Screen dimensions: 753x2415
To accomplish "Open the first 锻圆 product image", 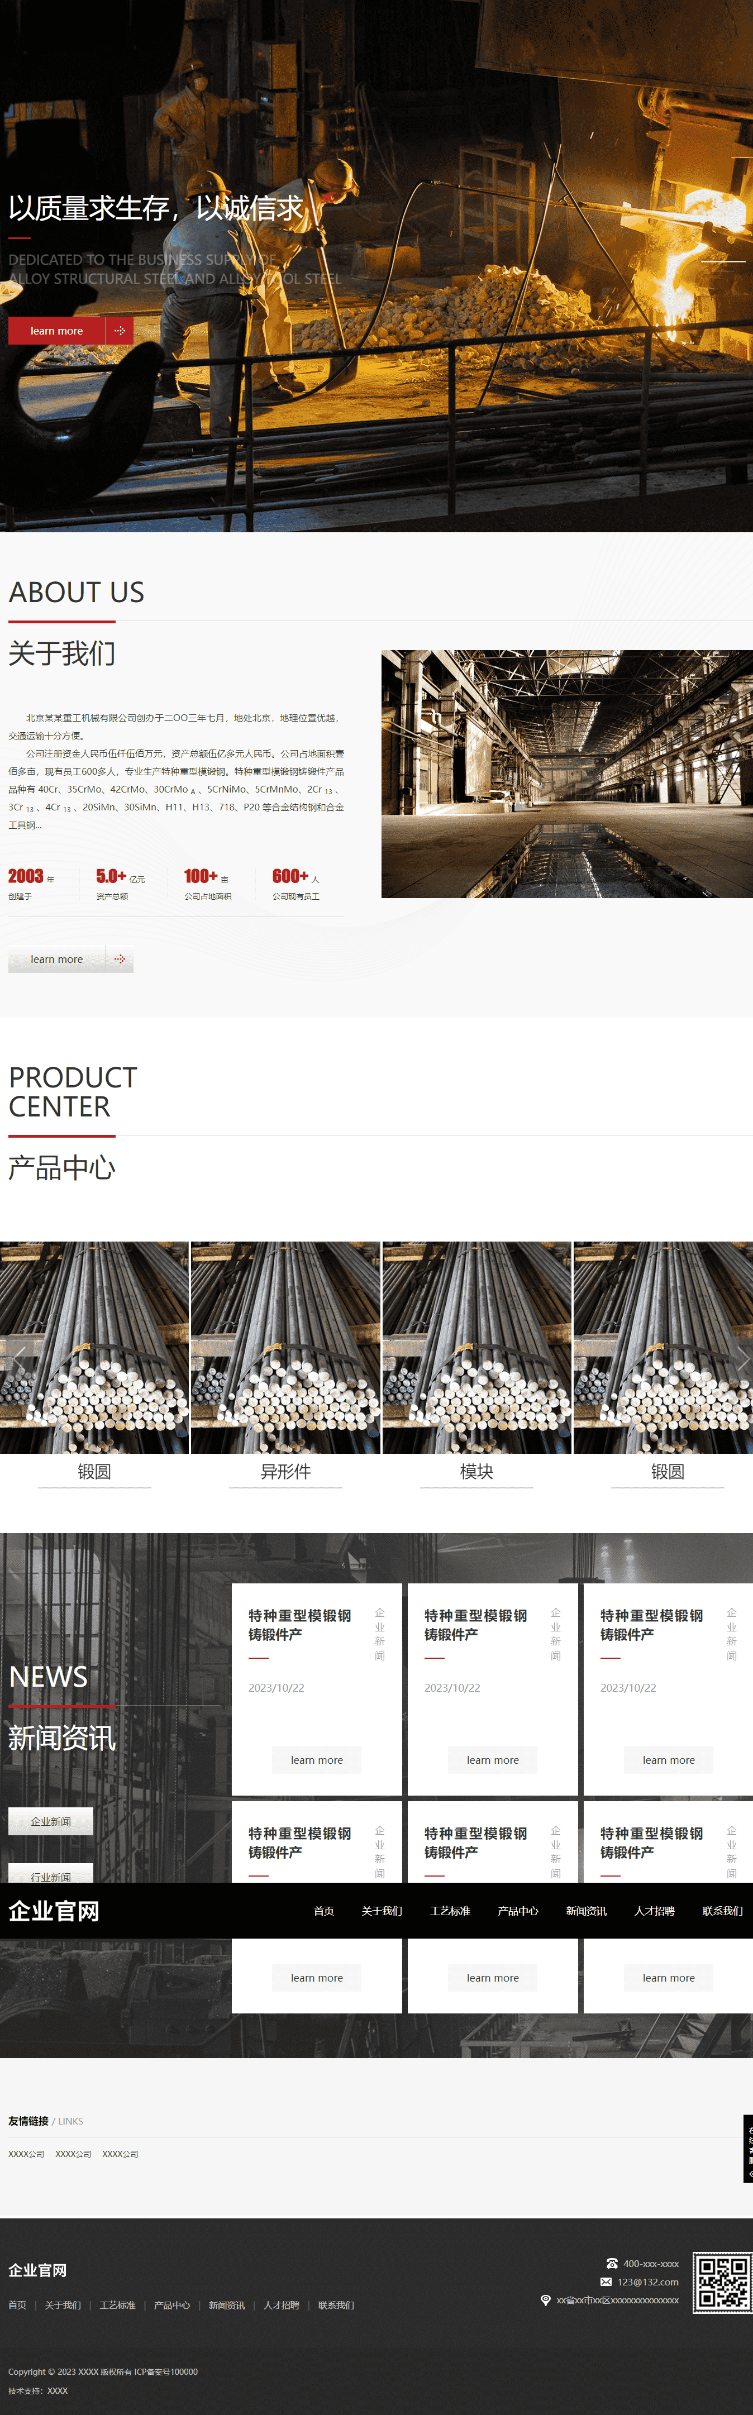I will (94, 1347).
